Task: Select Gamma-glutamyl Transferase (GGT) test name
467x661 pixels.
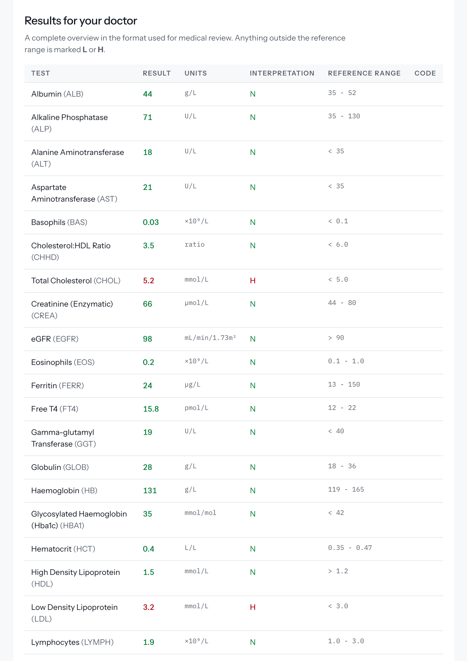Action: pyautogui.click(x=64, y=438)
